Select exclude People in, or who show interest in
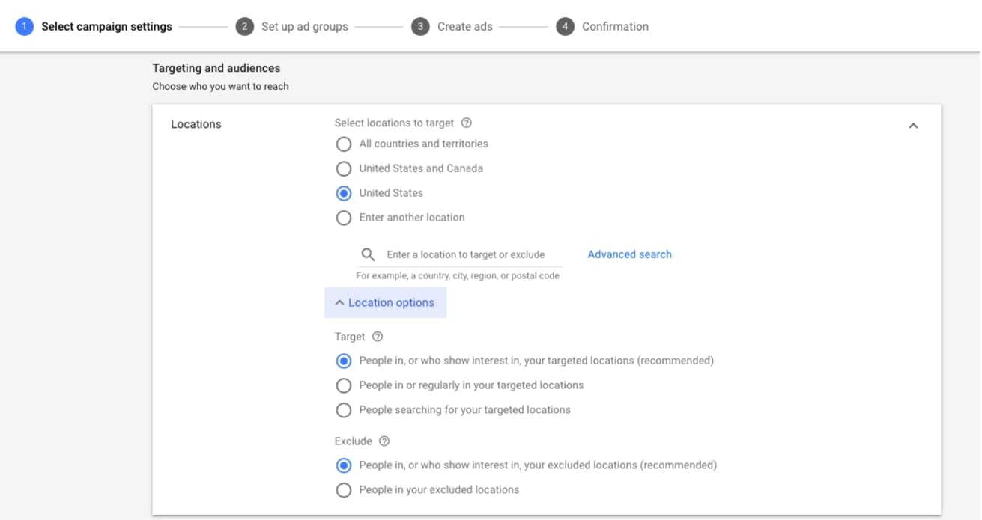The image size is (982, 520). (x=344, y=465)
